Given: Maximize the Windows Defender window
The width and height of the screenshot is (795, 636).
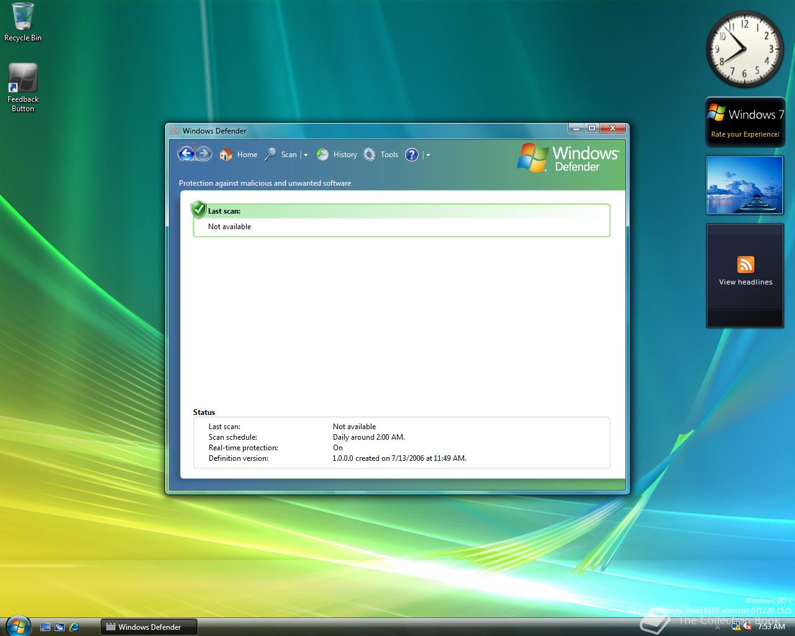Looking at the screenshot, I should [592, 129].
